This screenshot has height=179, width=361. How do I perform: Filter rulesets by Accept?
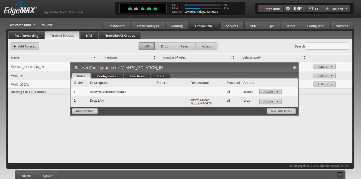pos(207,46)
